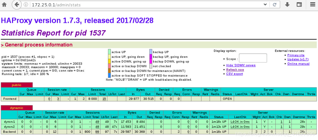Screen dimensions: 318x140
Task: Click the Backend row label in dynamic table
Action: (x=9, y=132)
